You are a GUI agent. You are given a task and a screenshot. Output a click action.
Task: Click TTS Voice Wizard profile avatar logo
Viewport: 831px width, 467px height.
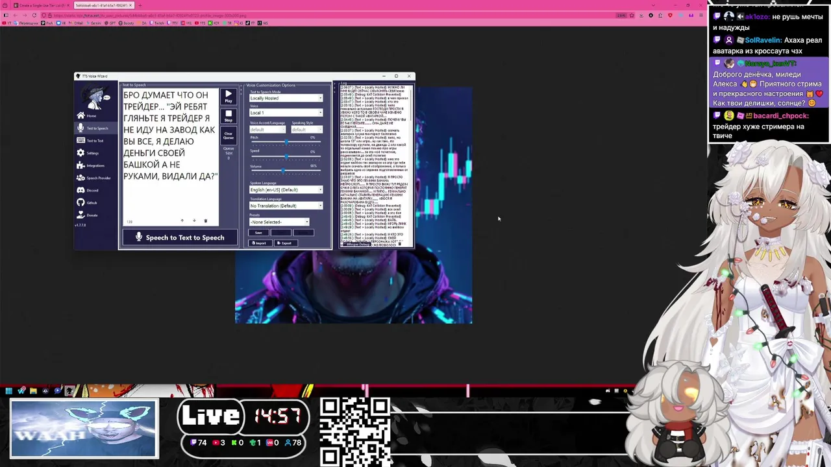tap(95, 97)
